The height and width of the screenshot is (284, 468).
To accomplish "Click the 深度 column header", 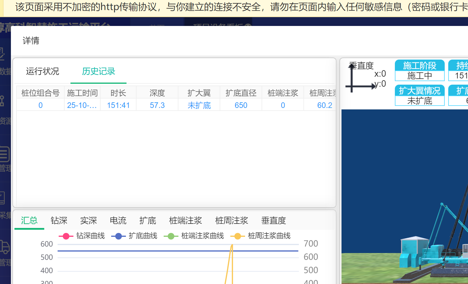I will coord(157,93).
